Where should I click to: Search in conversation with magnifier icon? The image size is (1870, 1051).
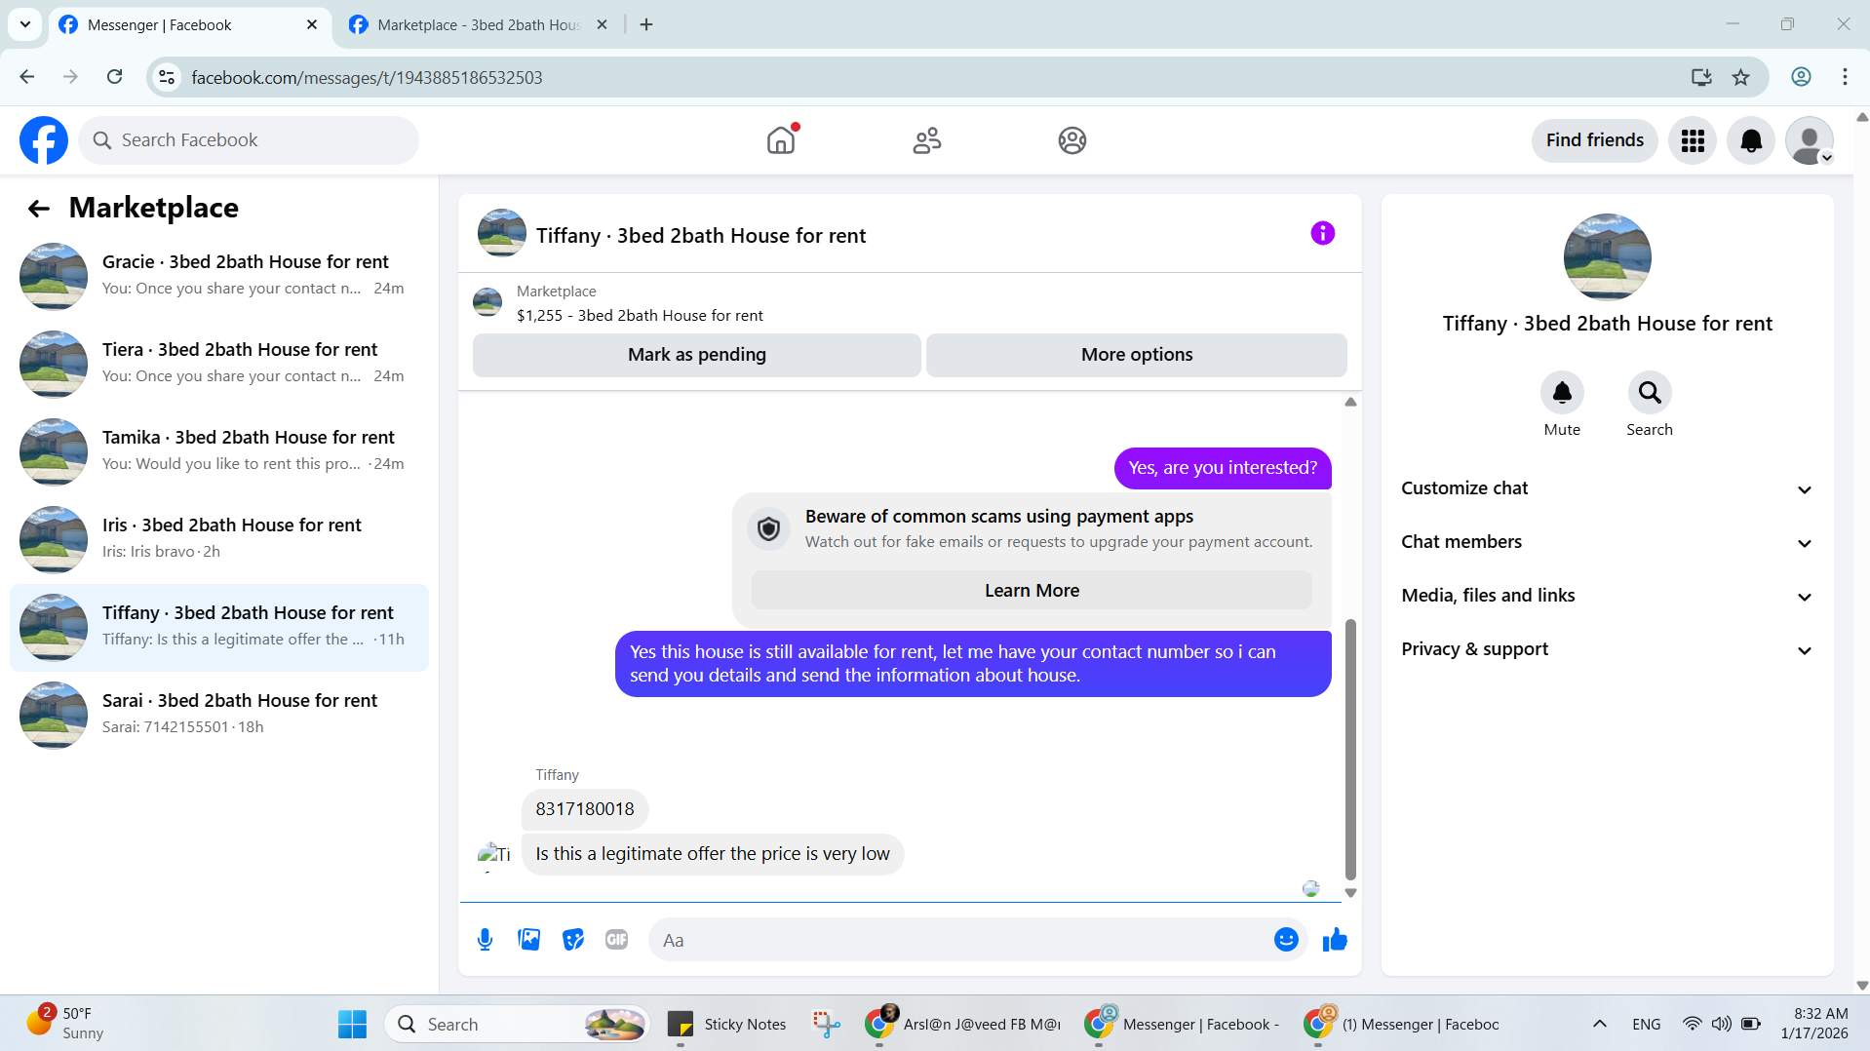(1649, 393)
